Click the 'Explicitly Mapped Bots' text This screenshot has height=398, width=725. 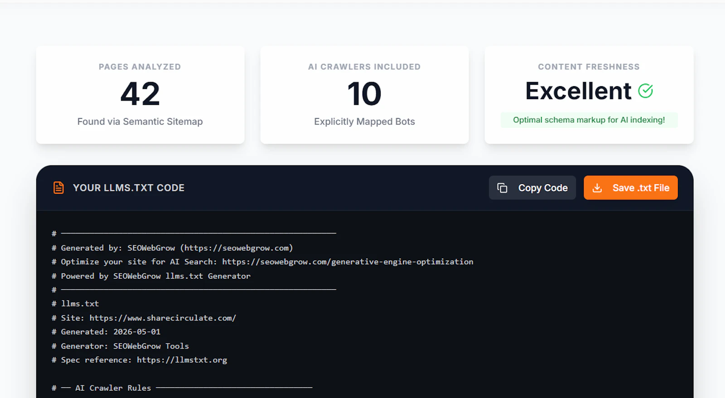364,121
